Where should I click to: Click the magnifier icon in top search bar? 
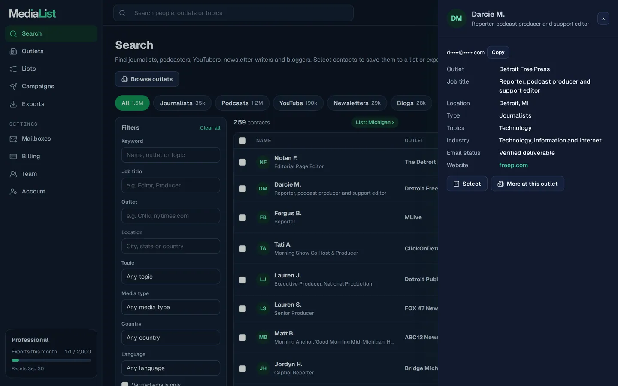coord(122,13)
